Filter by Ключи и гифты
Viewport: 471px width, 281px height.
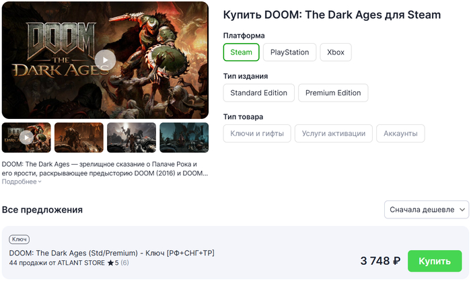click(256, 134)
